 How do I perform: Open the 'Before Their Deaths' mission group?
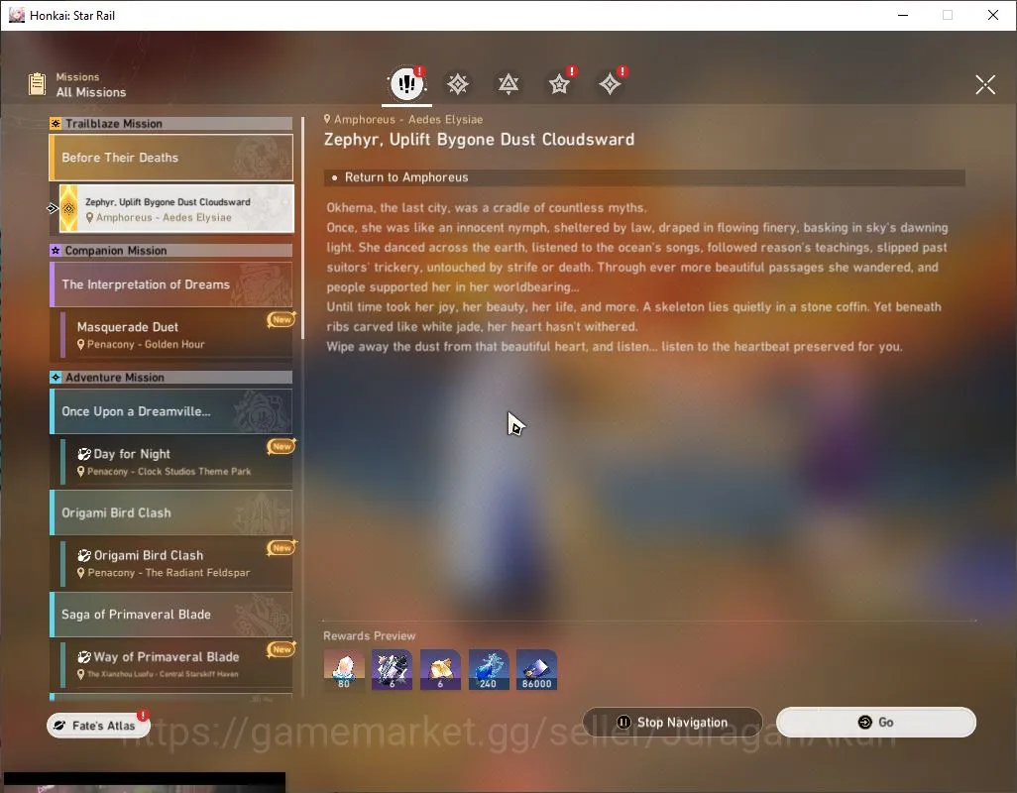click(x=171, y=158)
